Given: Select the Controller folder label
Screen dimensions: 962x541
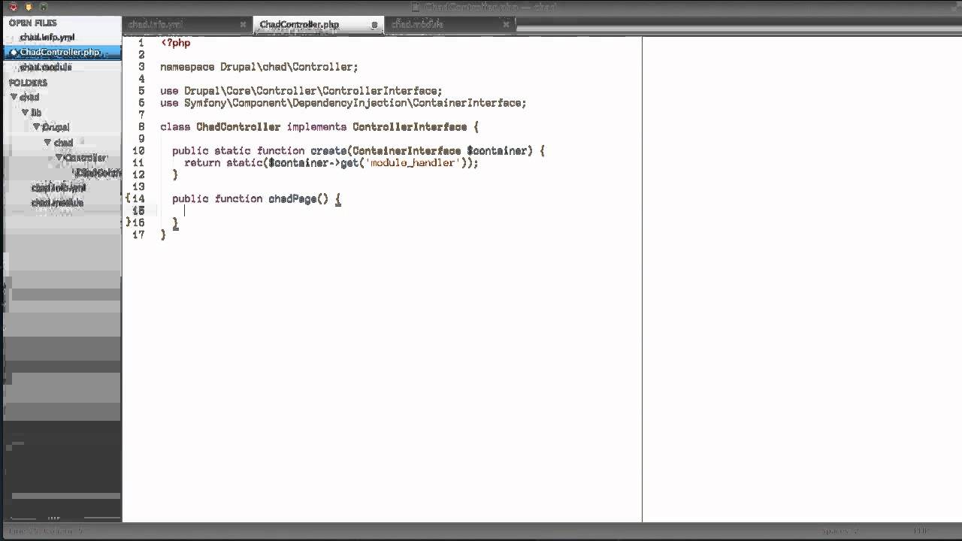Looking at the screenshot, I should [x=86, y=158].
